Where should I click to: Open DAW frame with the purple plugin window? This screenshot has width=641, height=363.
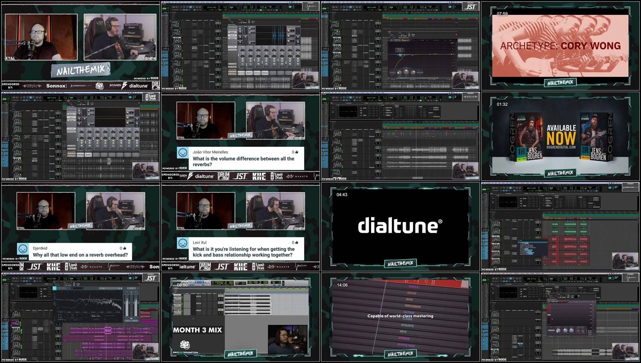560,317
